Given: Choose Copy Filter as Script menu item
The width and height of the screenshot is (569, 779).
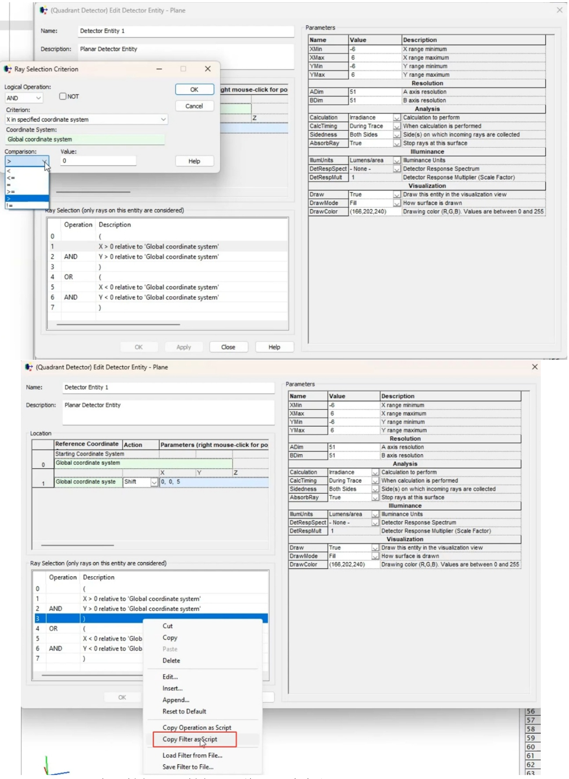Looking at the screenshot, I should tap(190, 739).
